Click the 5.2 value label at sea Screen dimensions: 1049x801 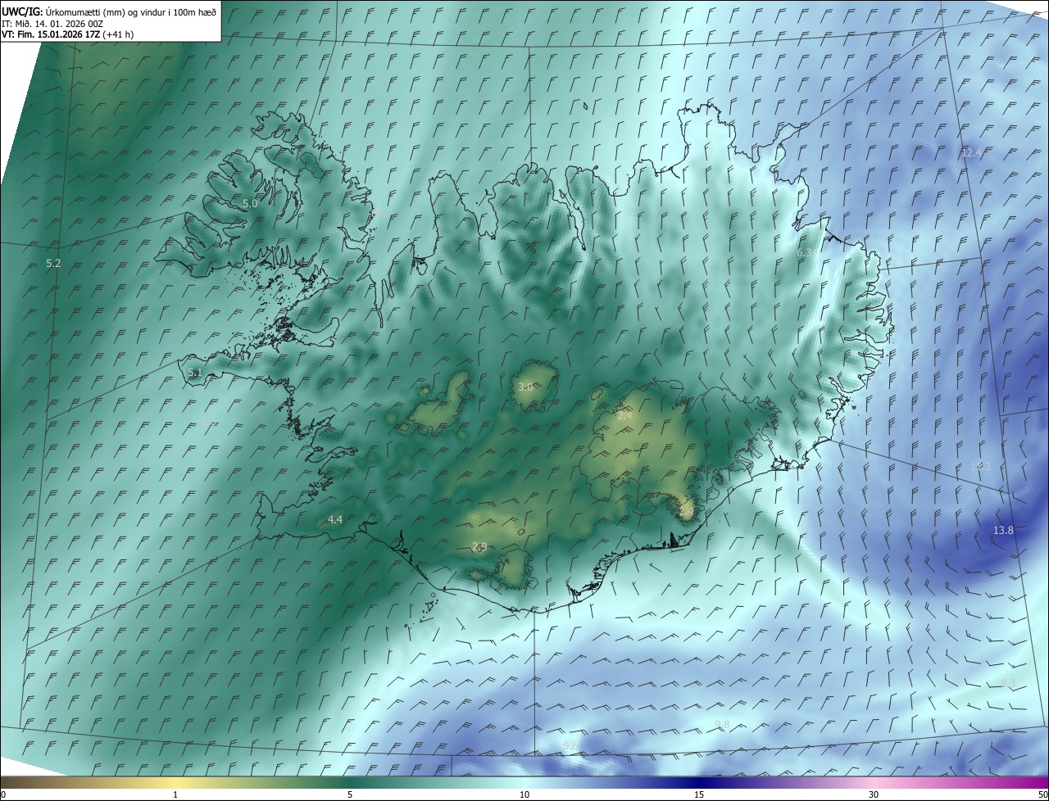pos(53,263)
